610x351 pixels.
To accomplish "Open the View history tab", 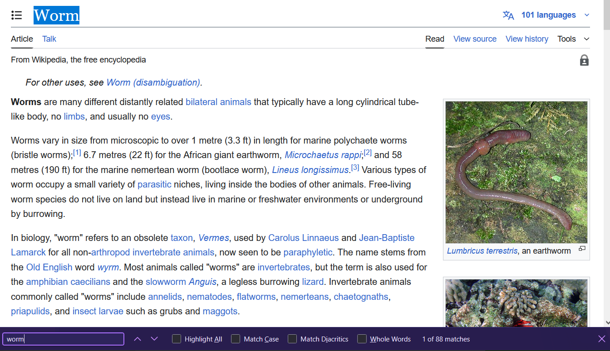I will click(x=527, y=39).
